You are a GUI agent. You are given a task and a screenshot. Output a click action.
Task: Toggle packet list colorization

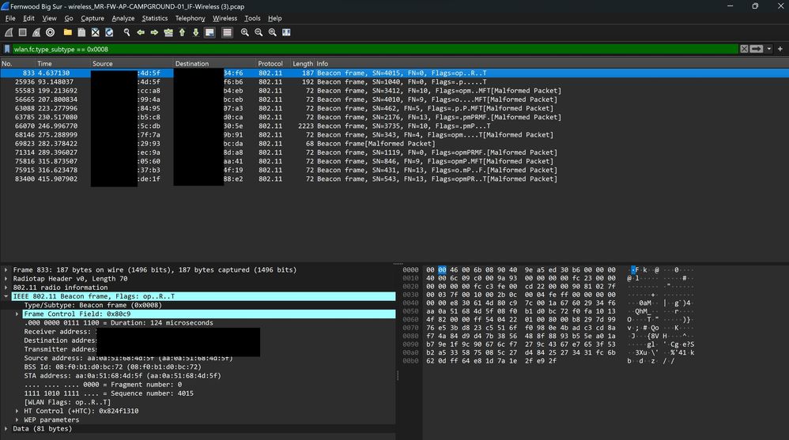pyautogui.click(x=227, y=32)
